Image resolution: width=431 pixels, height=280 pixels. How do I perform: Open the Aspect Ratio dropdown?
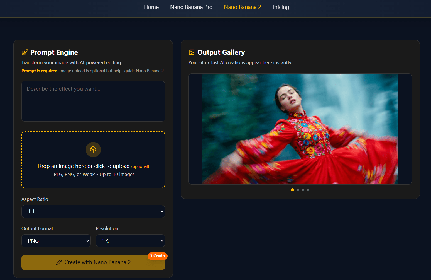93,211
